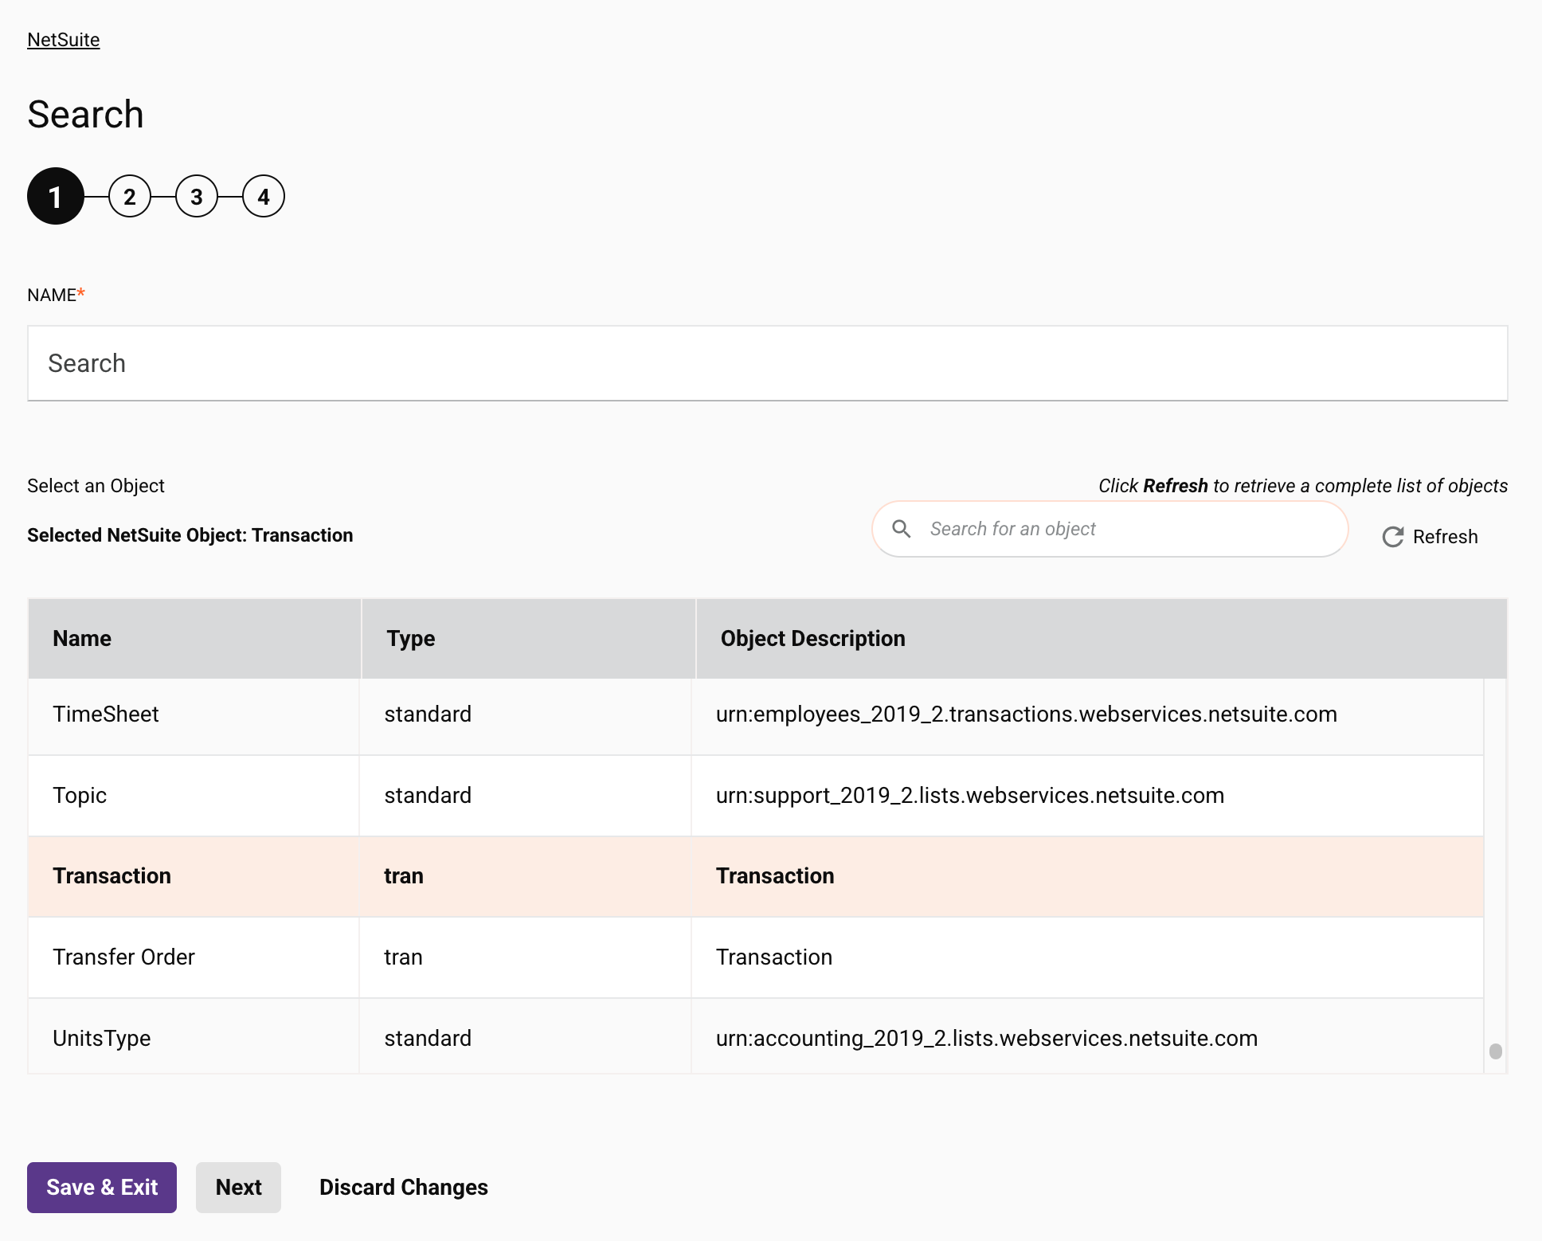1542x1241 pixels.
Task: Sort by Name column header
Action: [194, 639]
